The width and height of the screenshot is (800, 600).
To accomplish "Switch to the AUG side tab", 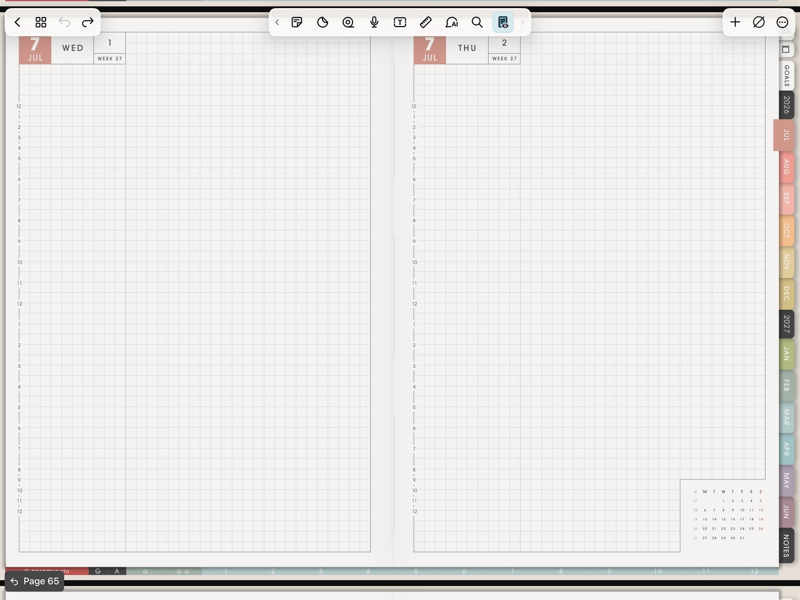I will [786, 167].
